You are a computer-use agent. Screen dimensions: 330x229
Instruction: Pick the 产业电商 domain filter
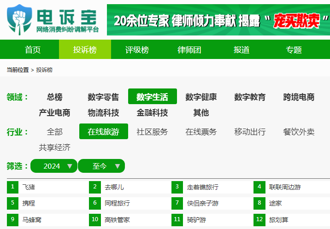point(54,112)
